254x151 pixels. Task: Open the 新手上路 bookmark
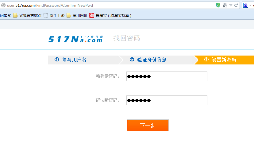point(54,16)
